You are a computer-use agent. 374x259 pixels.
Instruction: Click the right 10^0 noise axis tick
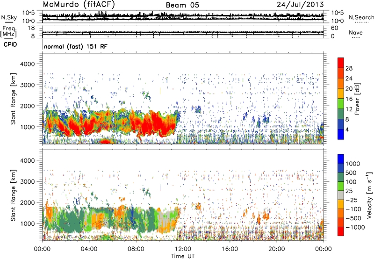point(338,21)
